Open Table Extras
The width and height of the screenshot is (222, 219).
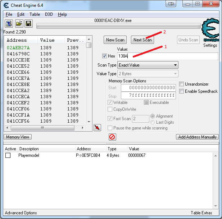[x=201, y=213]
